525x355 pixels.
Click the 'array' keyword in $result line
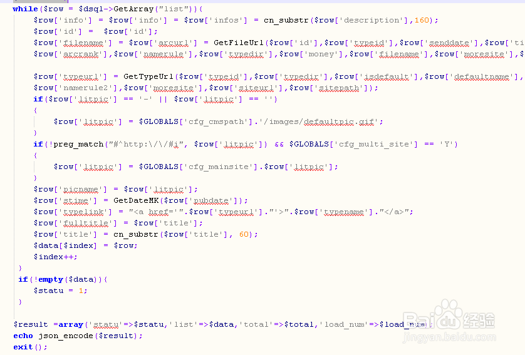tap(71, 324)
